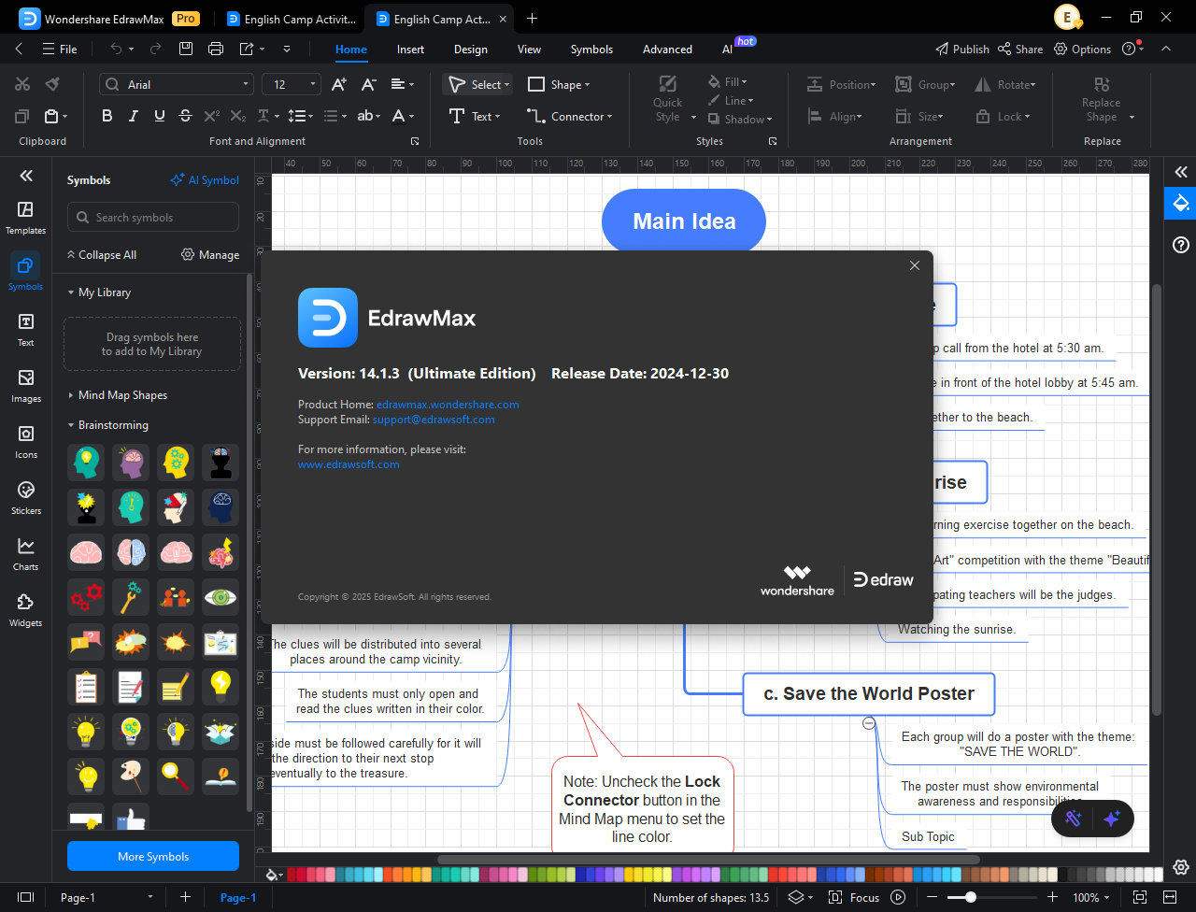
Task: Click the Publish button
Action: pos(962,49)
